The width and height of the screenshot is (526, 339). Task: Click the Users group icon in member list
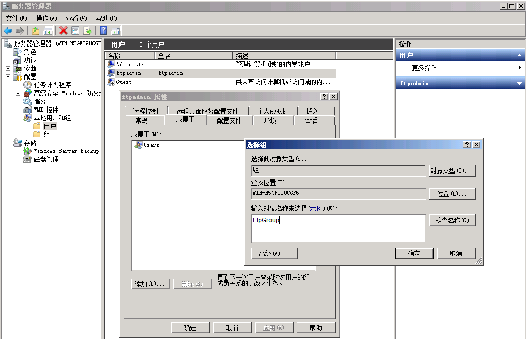[138, 145]
